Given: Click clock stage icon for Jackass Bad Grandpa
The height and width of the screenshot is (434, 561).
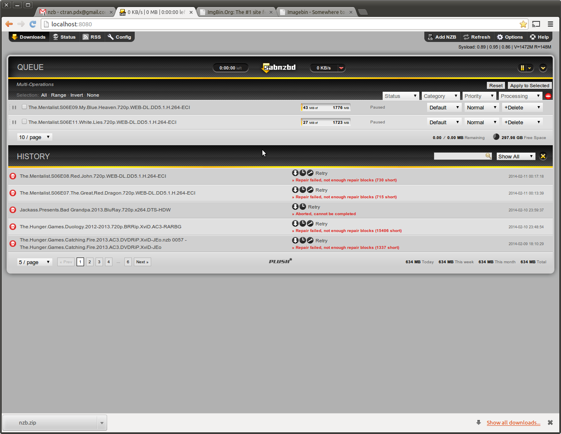Looking at the screenshot, I should 303,207.
